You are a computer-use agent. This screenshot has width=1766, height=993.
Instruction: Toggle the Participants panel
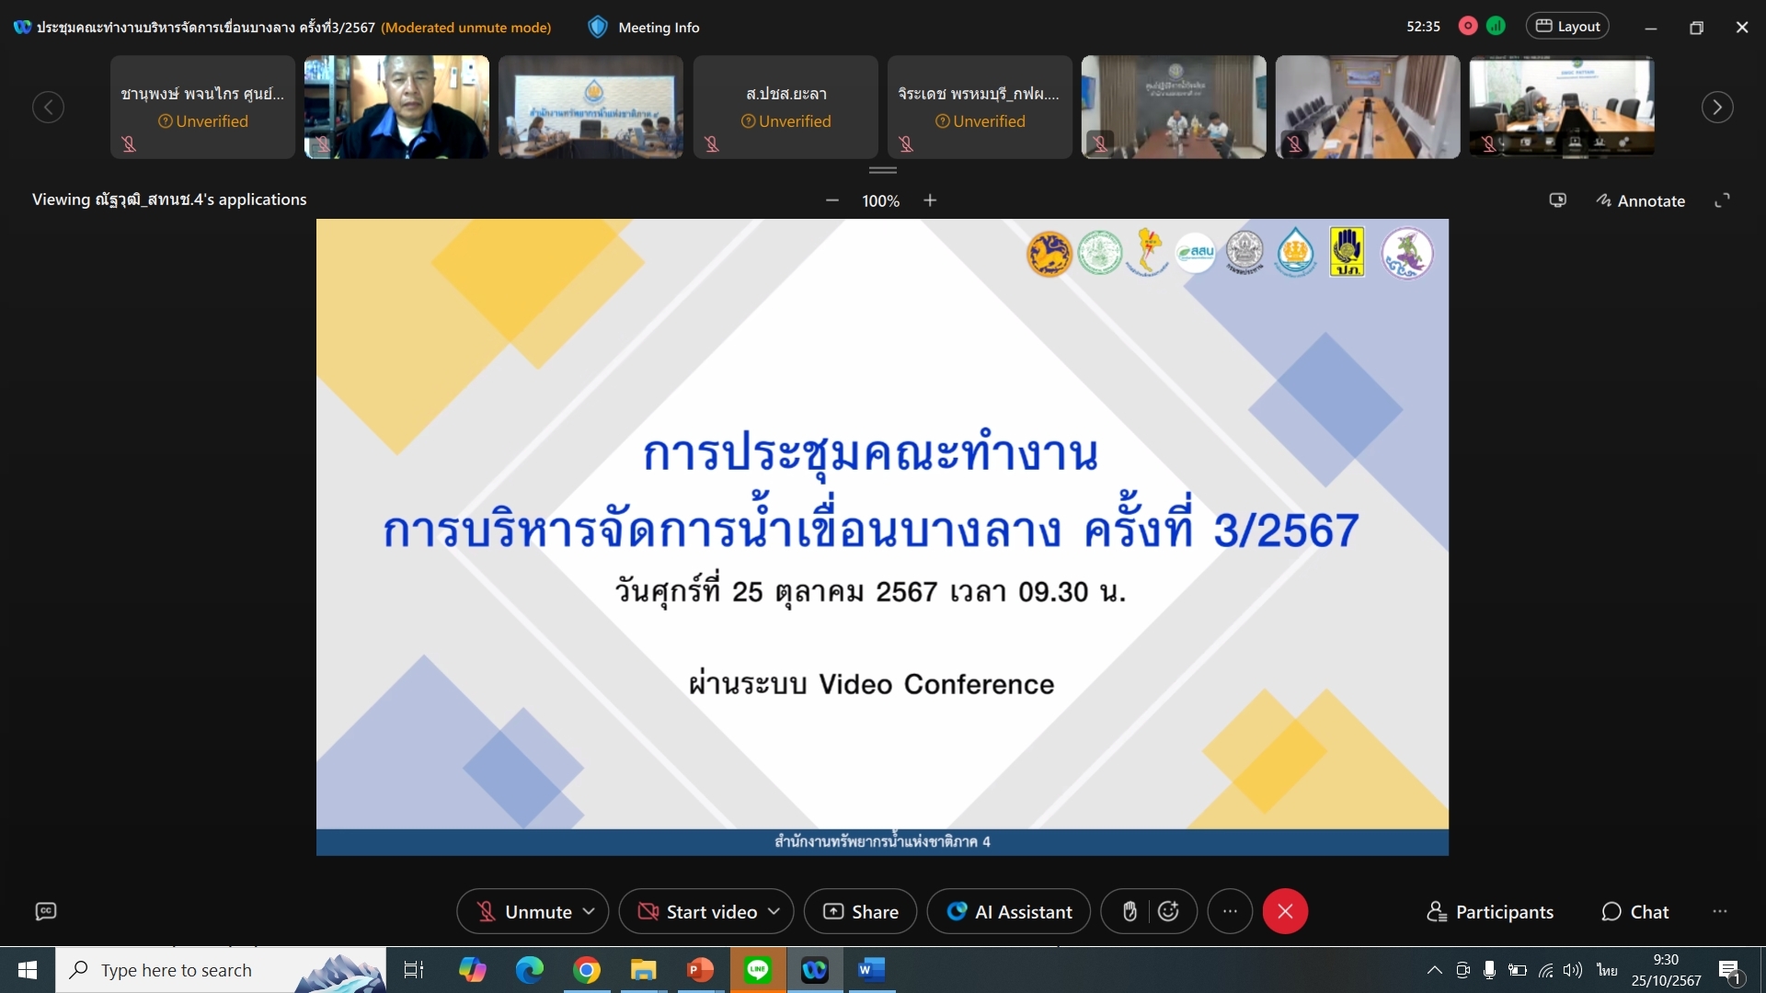pos(1490,911)
